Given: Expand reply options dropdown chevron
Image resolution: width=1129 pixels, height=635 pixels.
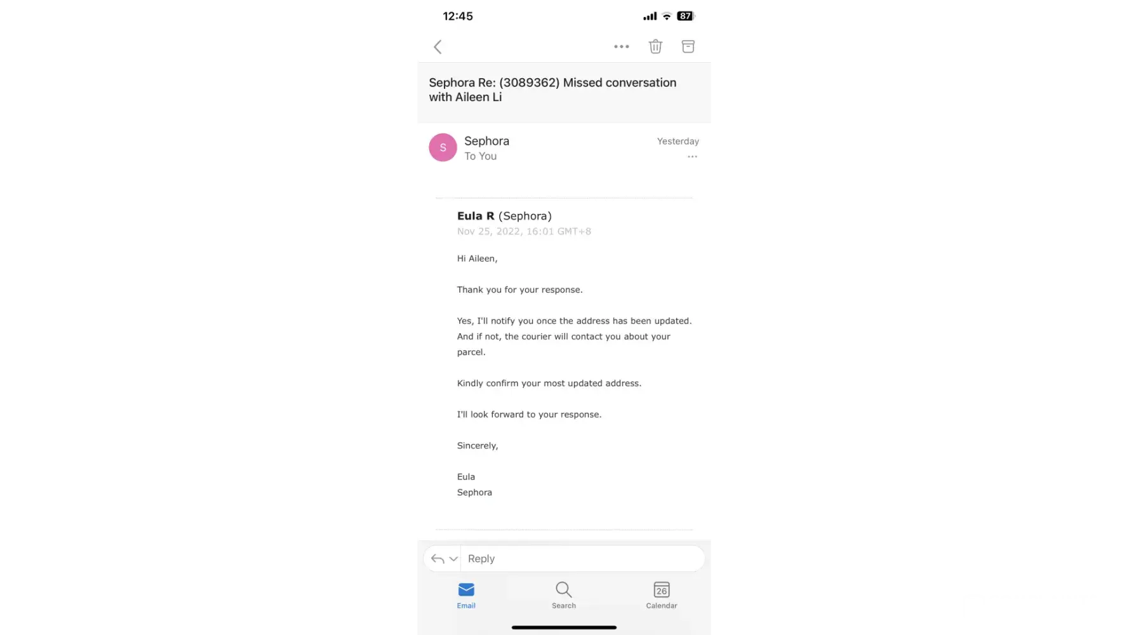Looking at the screenshot, I should pyautogui.click(x=453, y=559).
